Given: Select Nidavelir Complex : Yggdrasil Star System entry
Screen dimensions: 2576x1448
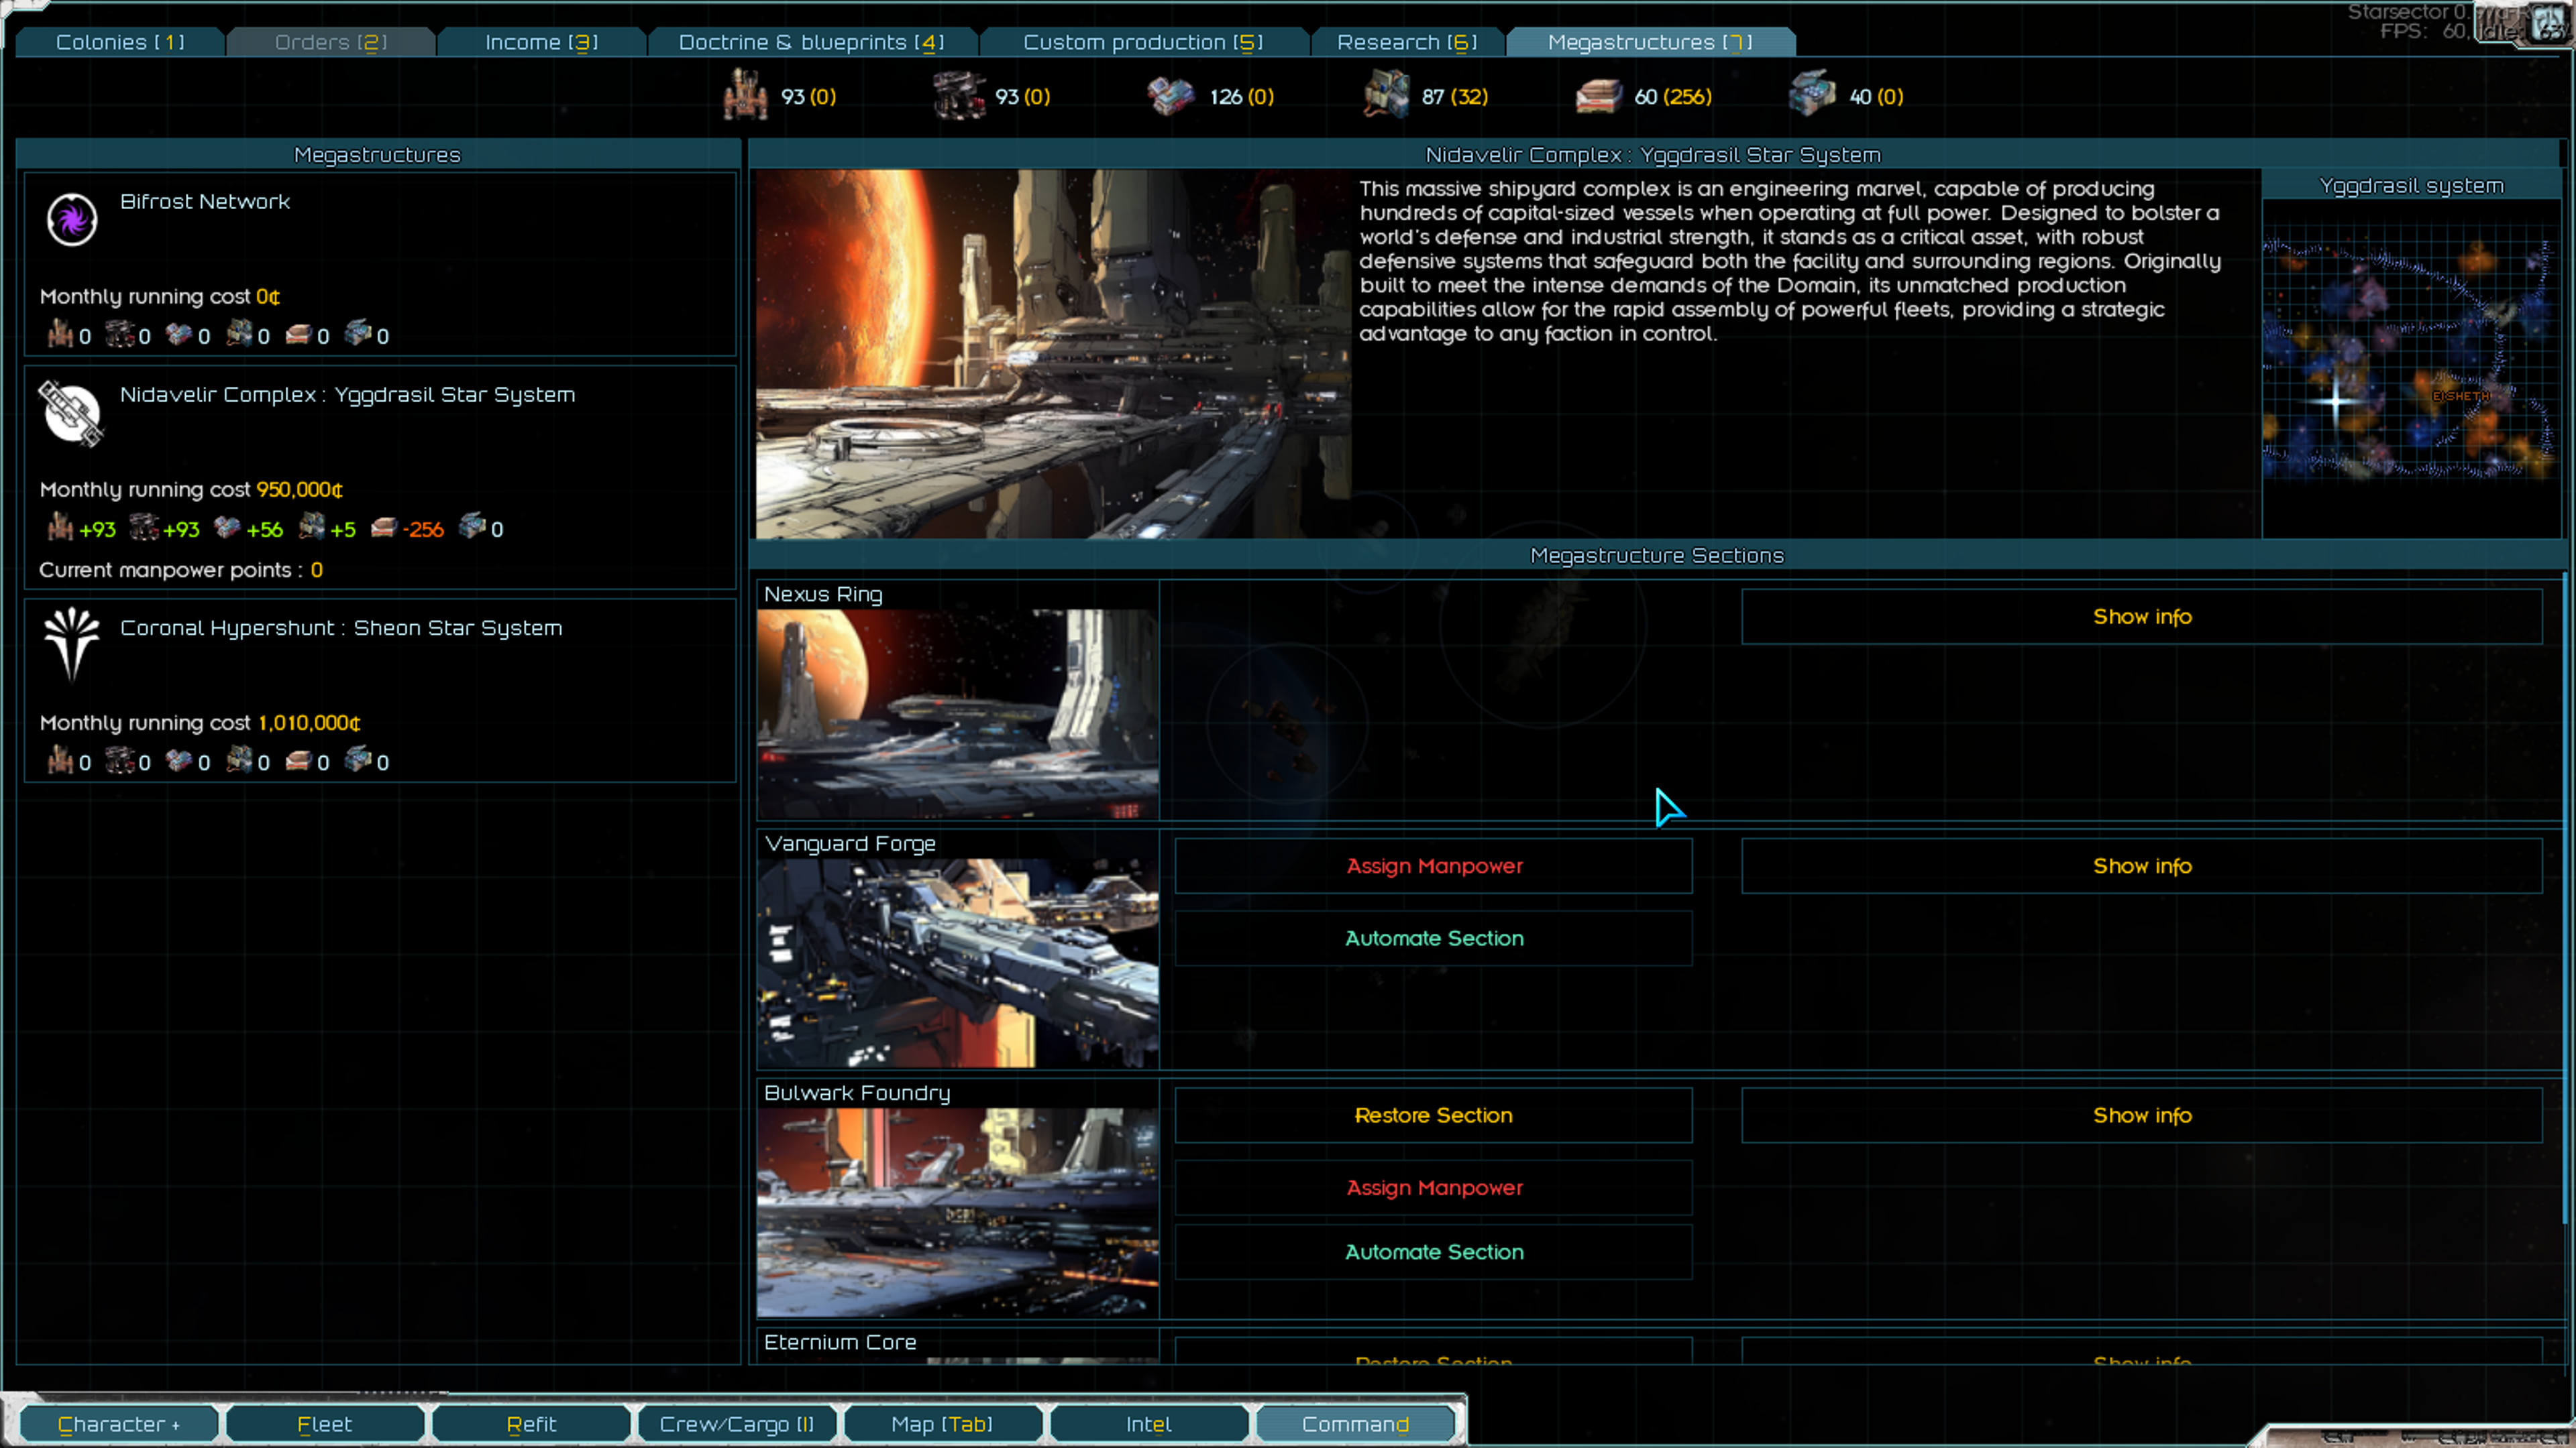Looking at the screenshot, I should pos(380,478).
